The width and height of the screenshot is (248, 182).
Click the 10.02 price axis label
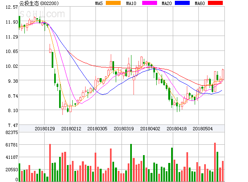tap(12, 66)
